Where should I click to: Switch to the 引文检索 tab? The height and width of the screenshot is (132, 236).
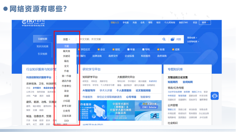point(42,54)
